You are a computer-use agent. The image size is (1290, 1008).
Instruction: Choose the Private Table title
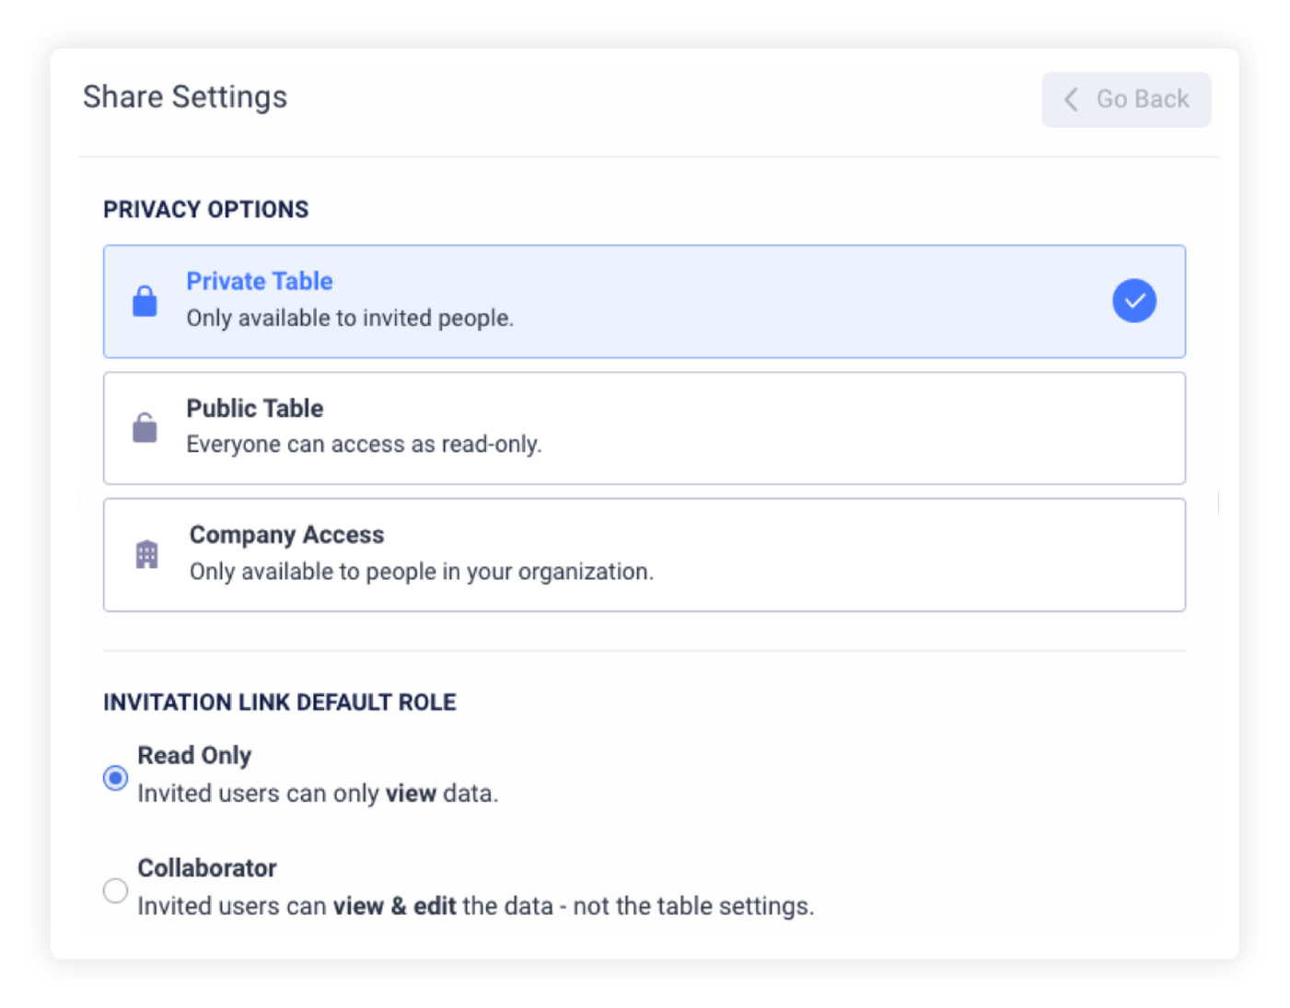(259, 282)
